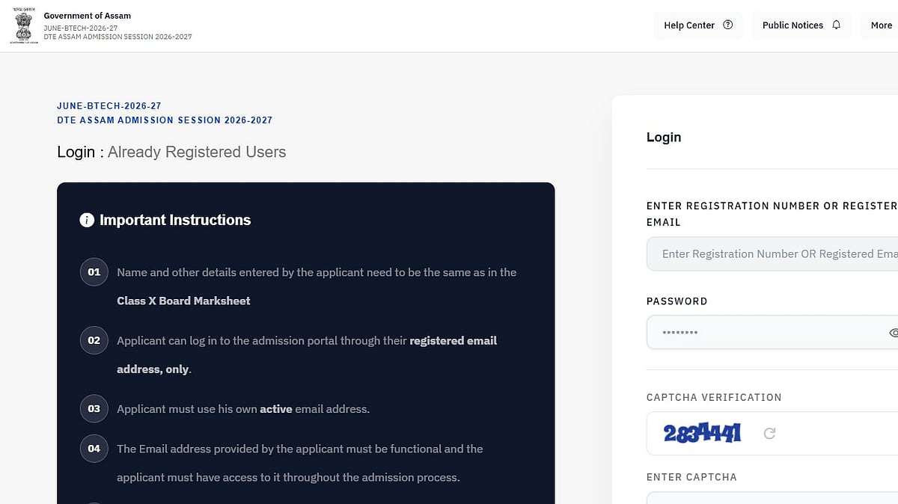
Task: Click the Government of Assam title link
Action: point(87,16)
